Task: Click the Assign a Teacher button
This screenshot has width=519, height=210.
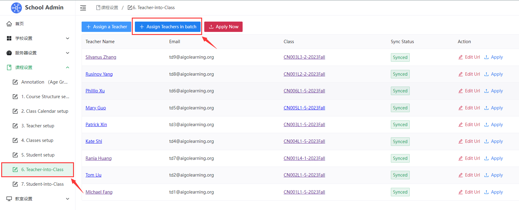Action: point(107,27)
